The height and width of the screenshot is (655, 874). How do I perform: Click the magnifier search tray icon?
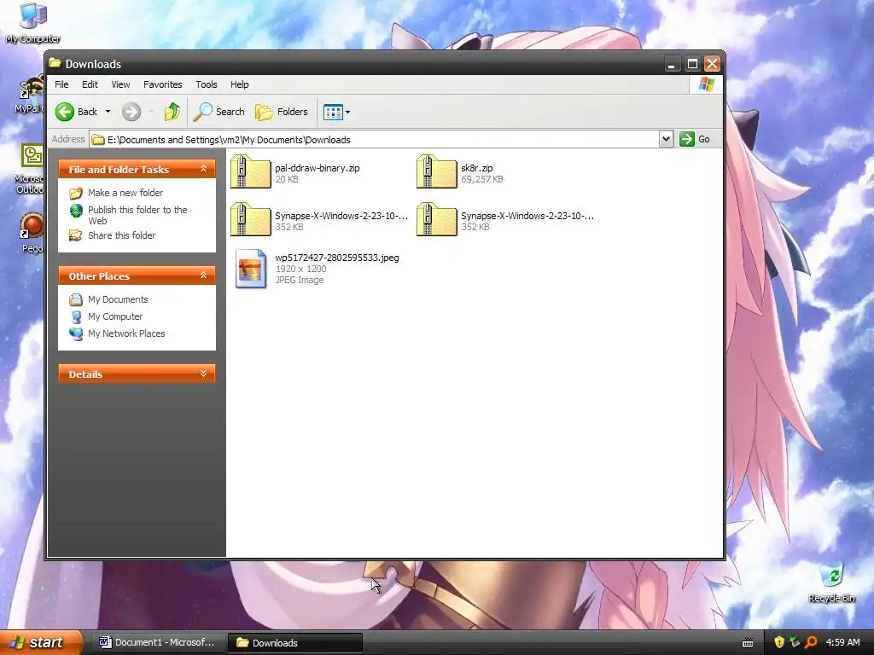tap(811, 642)
